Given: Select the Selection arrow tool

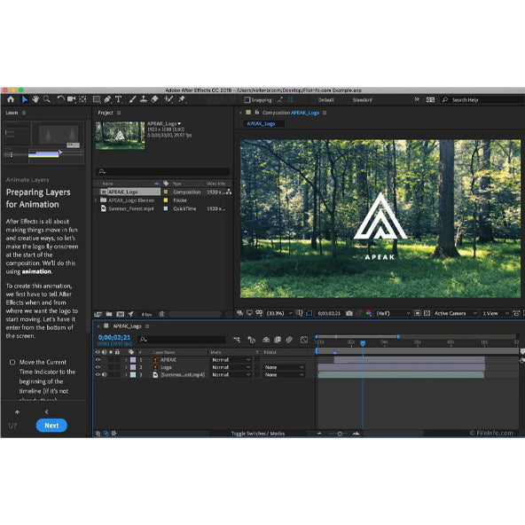Looking at the screenshot, I should tap(25, 99).
